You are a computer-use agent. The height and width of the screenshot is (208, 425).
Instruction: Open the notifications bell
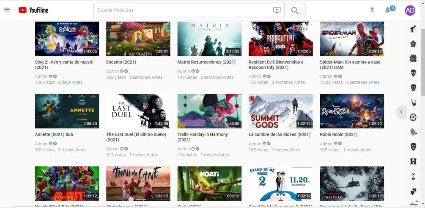[x=388, y=10]
